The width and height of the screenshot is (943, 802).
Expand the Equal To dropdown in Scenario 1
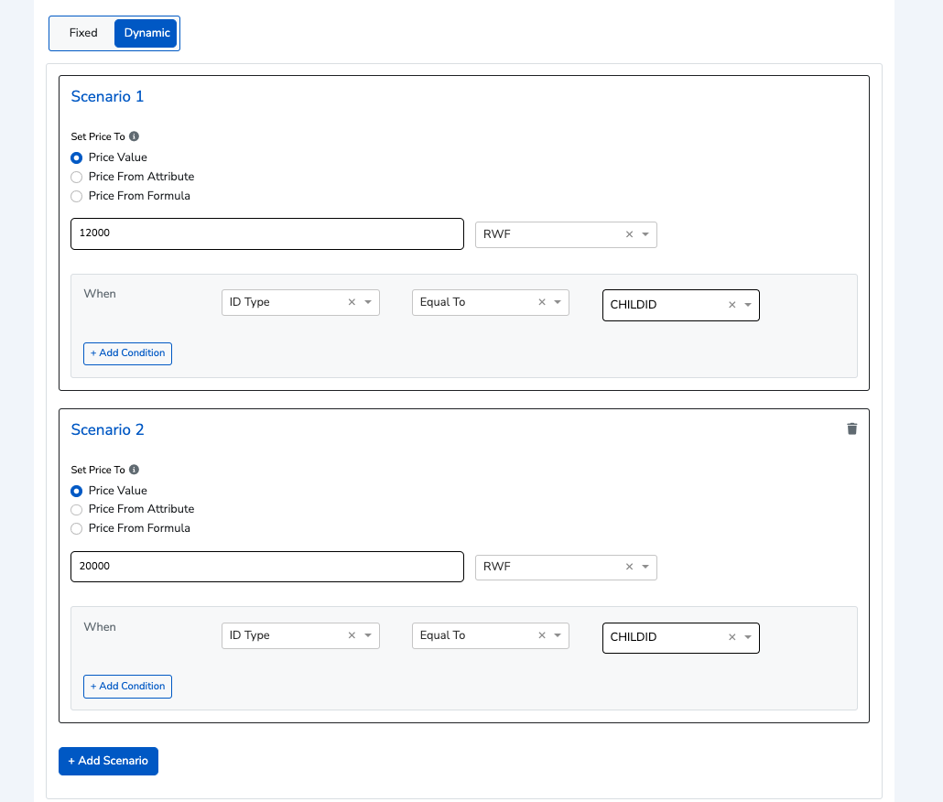tap(558, 302)
